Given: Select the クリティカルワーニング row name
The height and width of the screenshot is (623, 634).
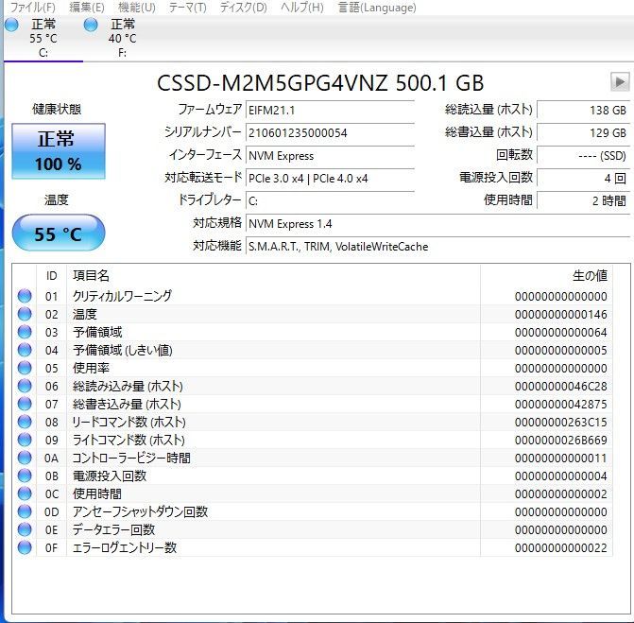Looking at the screenshot, I should 122,296.
